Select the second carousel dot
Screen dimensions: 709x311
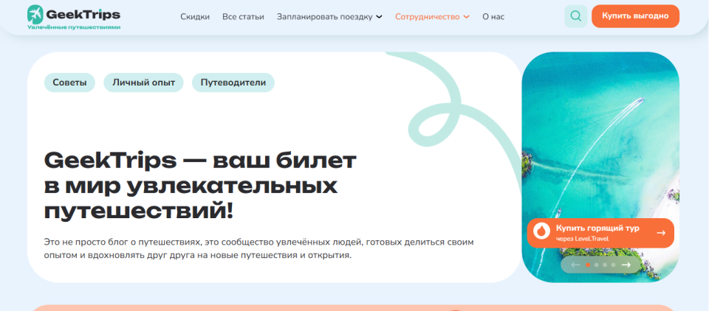pyautogui.click(x=597, y=265)
